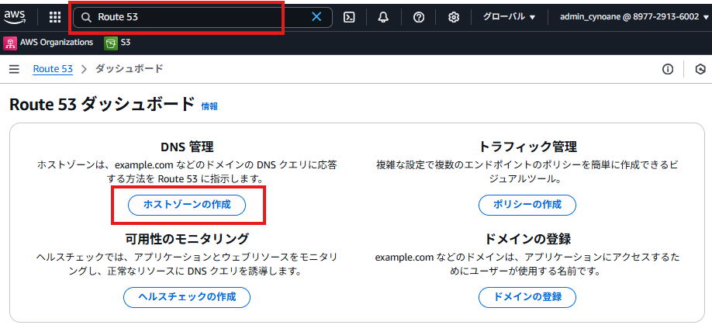Open the settings gear icon
712x332 pixels.
453,17
